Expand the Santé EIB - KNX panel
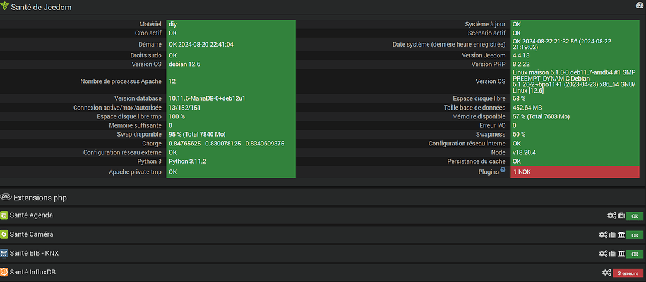646x282 pixels. [x=35, y=253]
